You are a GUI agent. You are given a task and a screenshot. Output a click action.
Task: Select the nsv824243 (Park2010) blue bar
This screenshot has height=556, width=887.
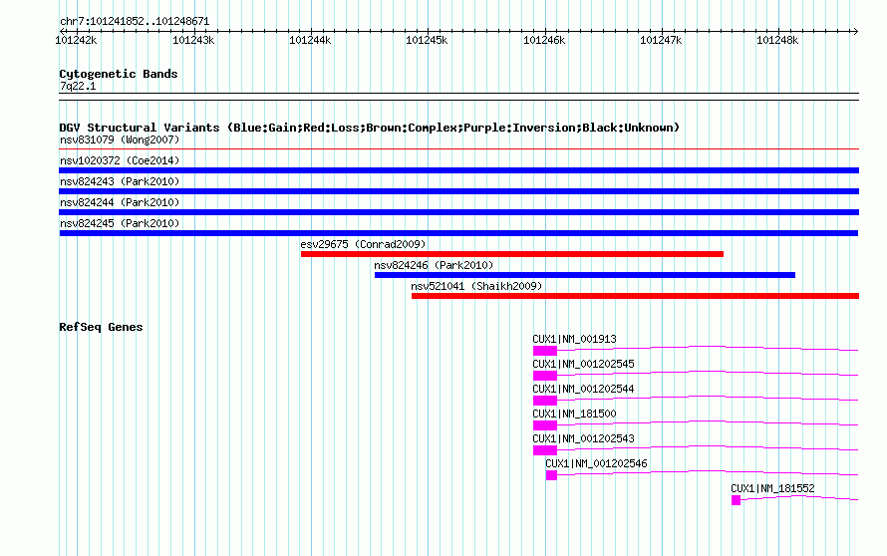(x=458, y=191)
